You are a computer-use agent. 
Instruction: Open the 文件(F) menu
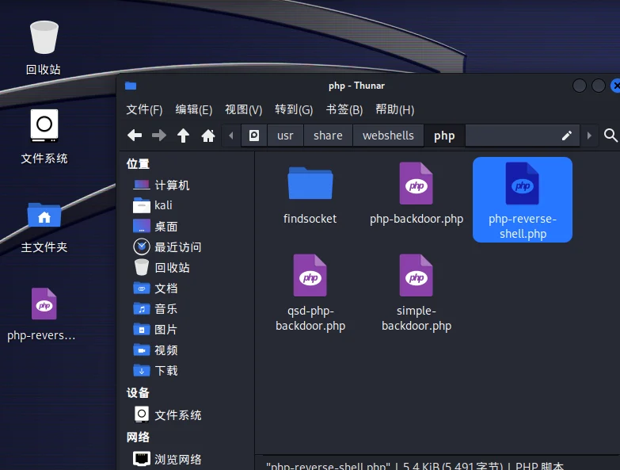pyautogui.click(x=144, y=109)
